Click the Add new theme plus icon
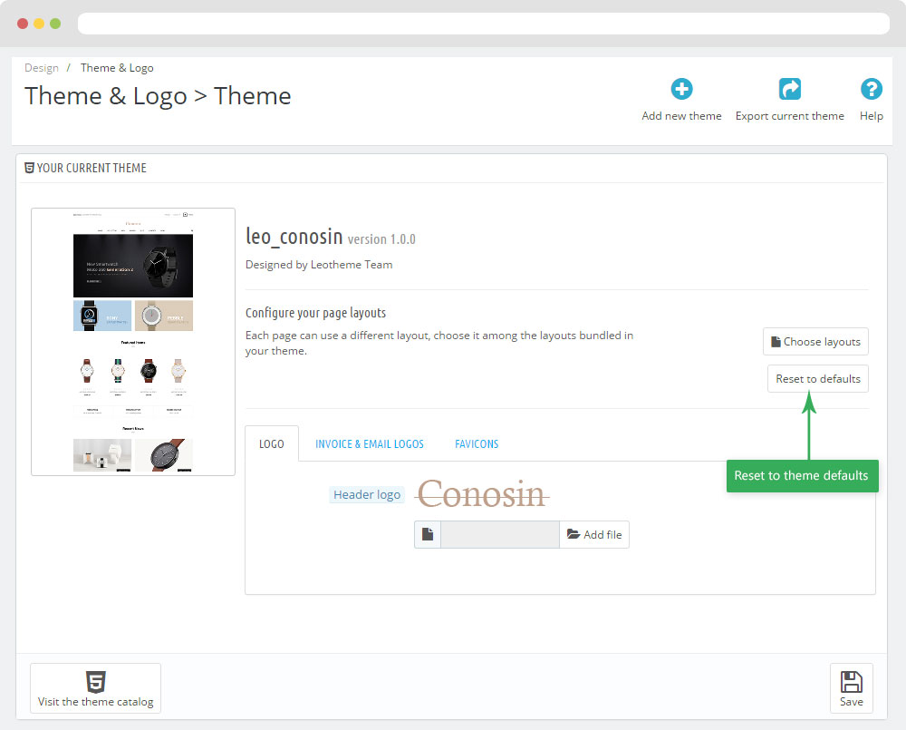This screenshot has width=906, height=730. click(x=681, y=89)
